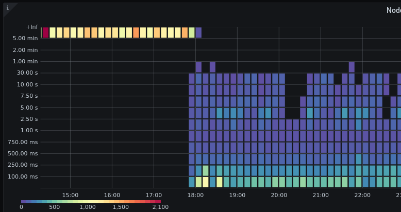Click the legend value '1,500'

tap(121, 207)
